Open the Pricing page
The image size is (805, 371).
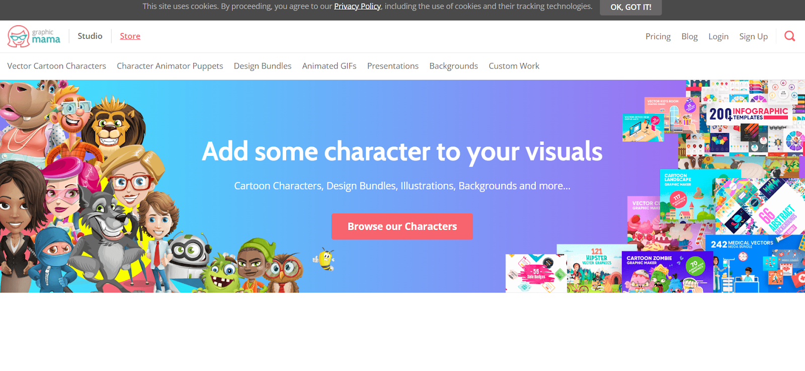tap(658, 36)
